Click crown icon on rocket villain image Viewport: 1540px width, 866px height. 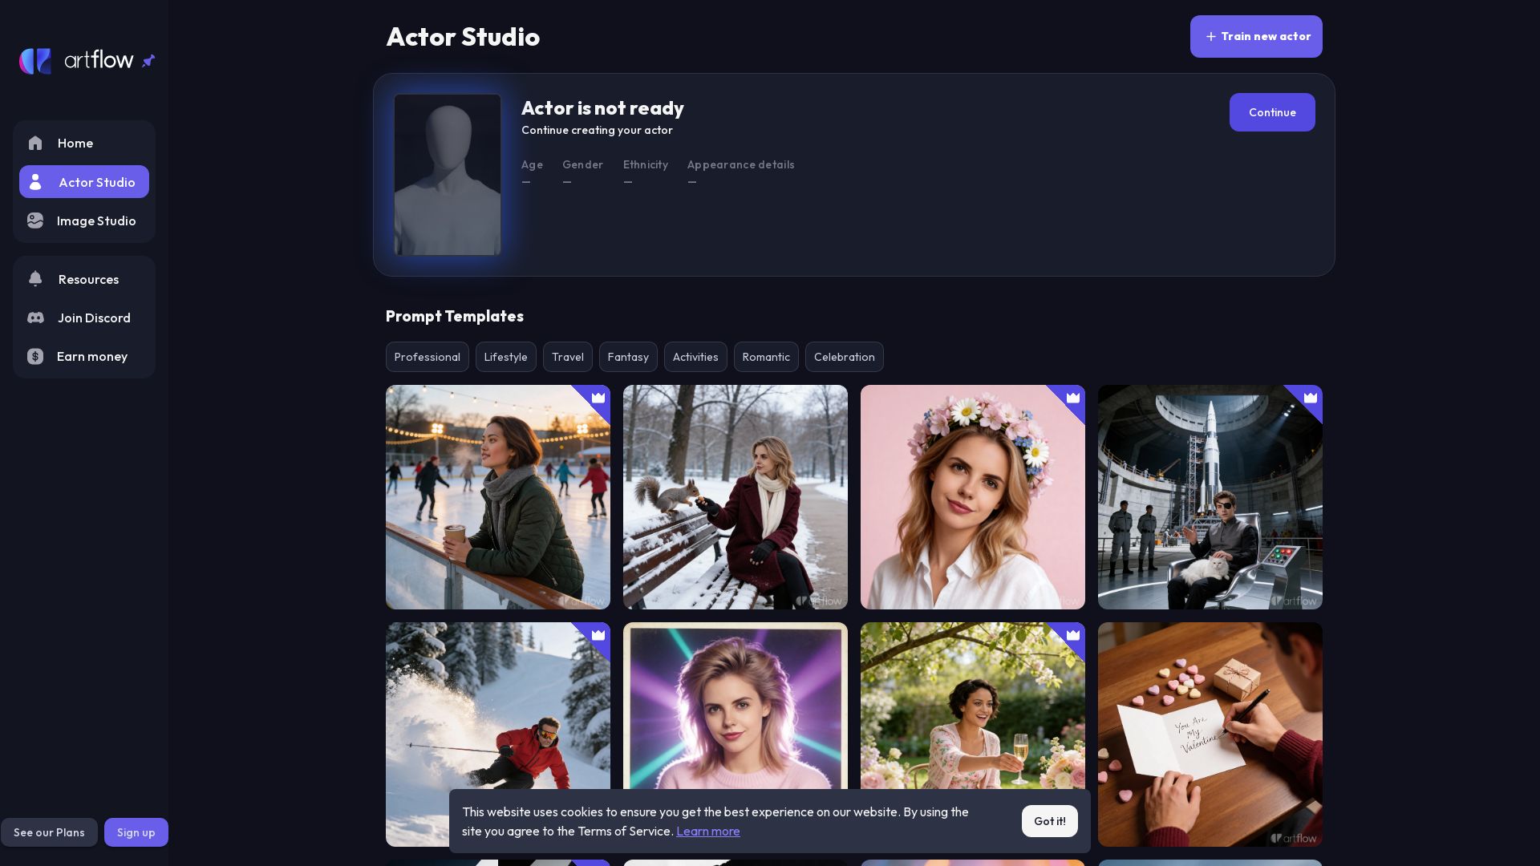pos(1311,398)
